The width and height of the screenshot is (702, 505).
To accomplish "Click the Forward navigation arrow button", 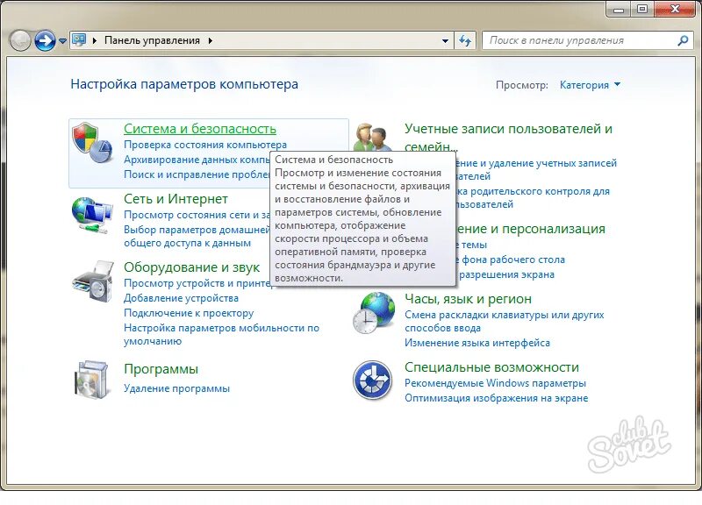I will tap(45, 40).
